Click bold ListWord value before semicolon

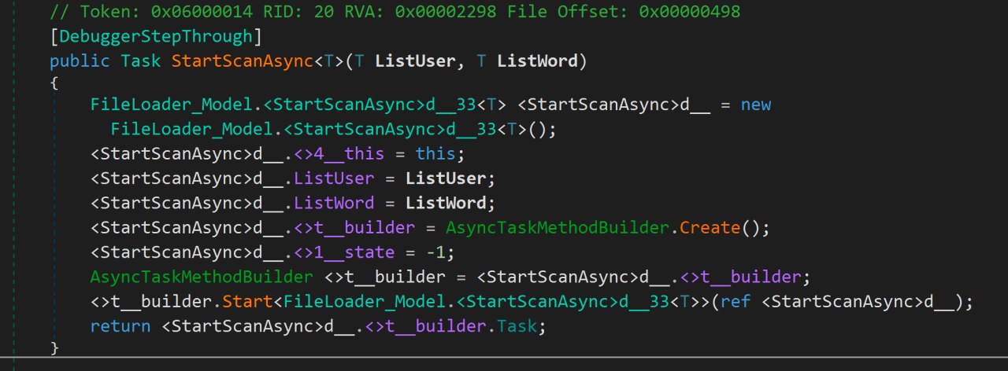coord(445,203)
